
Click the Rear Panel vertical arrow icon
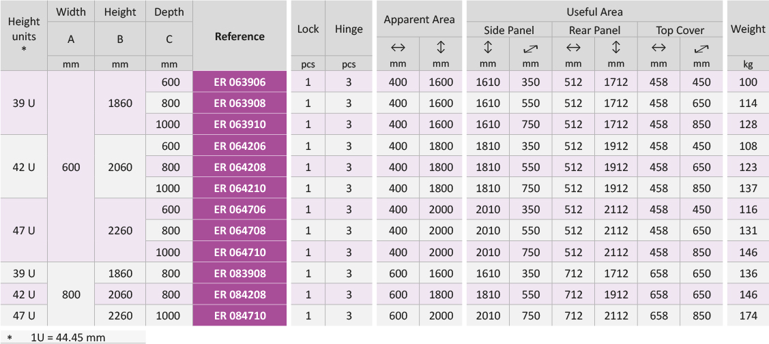616,48
